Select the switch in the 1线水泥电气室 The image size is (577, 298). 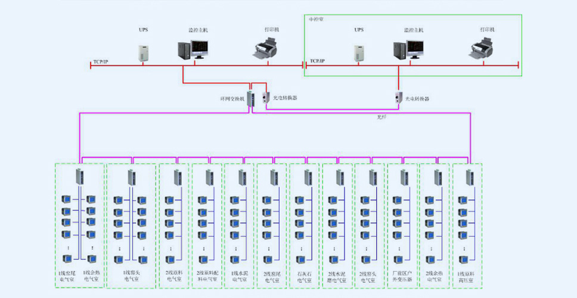point(242,177)
